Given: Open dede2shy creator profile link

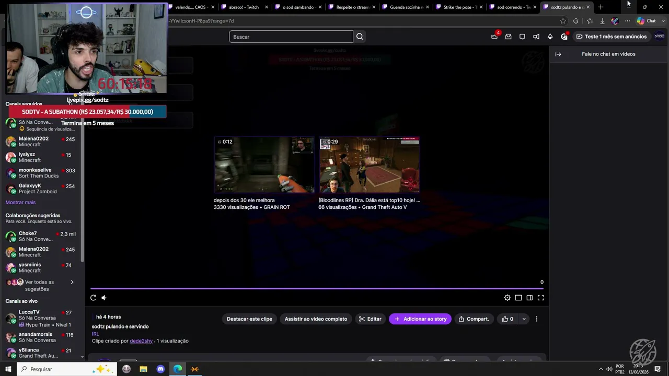Looking at the screenshot, I should (x=141, y=341).
